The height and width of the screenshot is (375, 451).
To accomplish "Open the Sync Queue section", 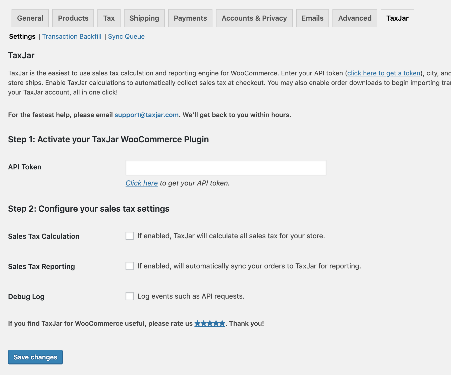I will coord(126,36).
